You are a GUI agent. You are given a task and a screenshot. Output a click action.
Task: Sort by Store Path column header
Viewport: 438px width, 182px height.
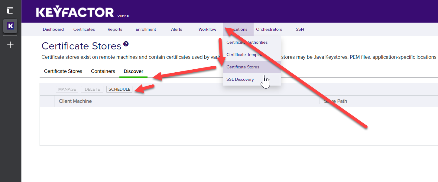[336, 101]
